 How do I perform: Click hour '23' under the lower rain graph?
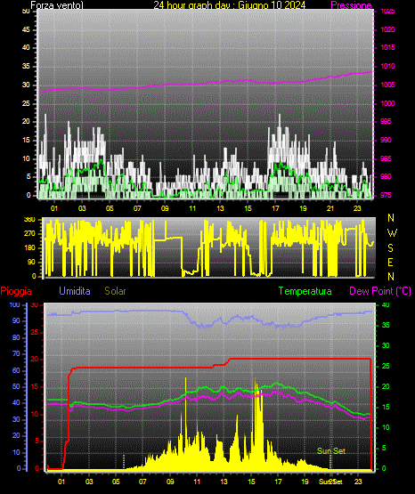coord(358,482)
